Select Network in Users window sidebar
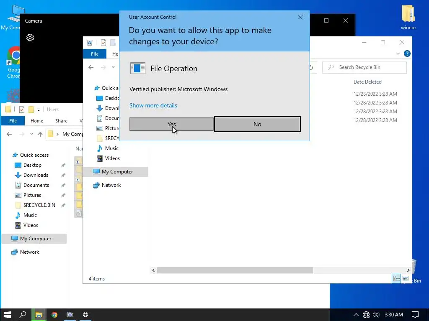 pyautogui.click(x=30, y=252)
